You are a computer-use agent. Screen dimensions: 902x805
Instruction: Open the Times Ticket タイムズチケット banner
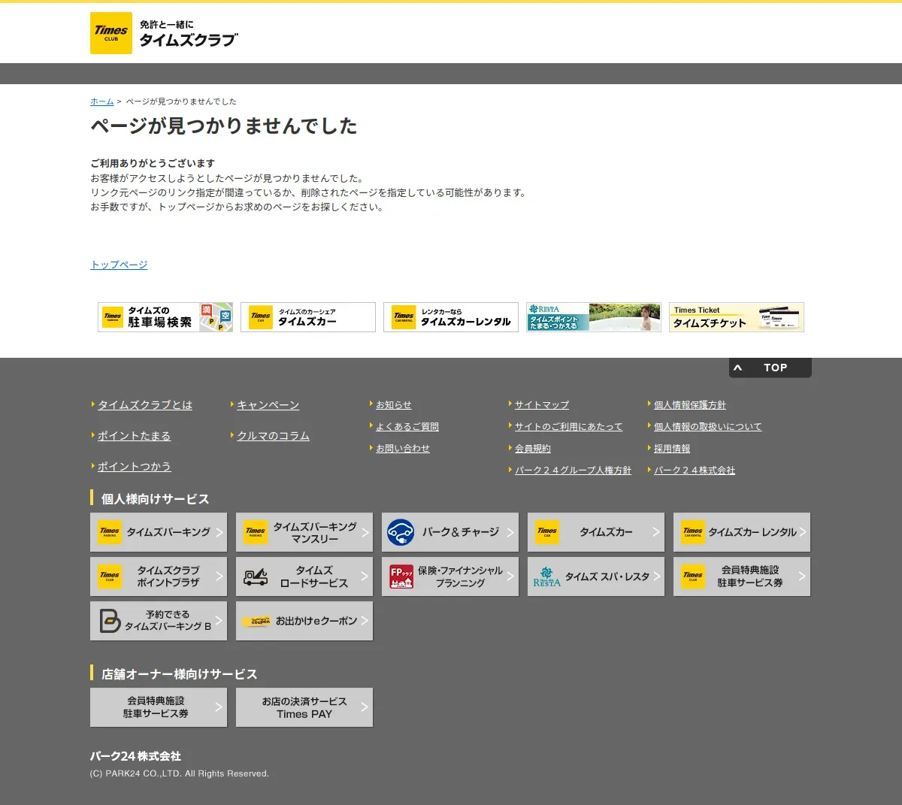pos(737,317)
